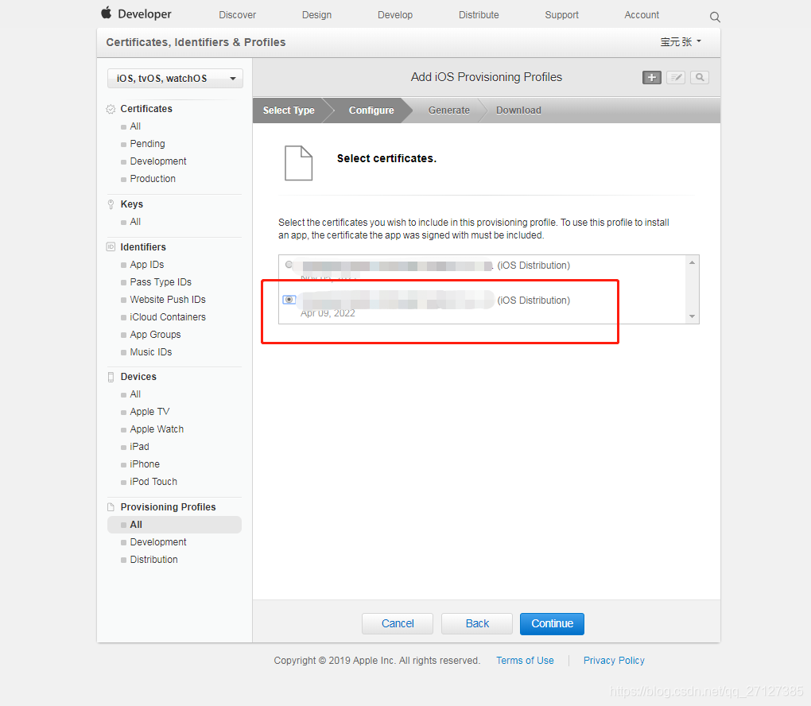This screenshot has height=706, width=811.
Task: Open Distribution provisioning profiles
Action: click(x=153, y=560)
